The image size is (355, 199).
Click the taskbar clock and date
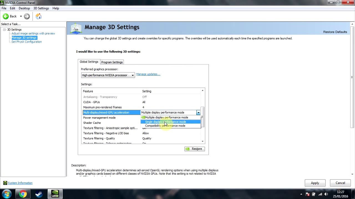click(341, 194)
